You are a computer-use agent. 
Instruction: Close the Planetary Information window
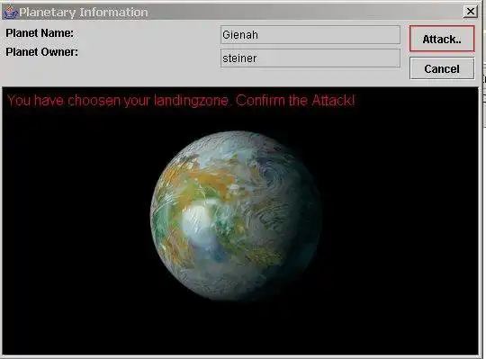pyautogui.click(x=470, y=12)
